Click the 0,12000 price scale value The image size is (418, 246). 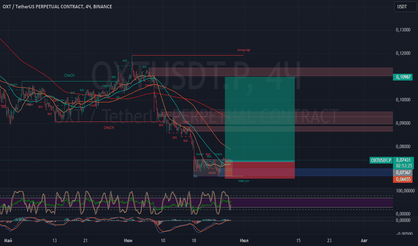tap(403, 53)
